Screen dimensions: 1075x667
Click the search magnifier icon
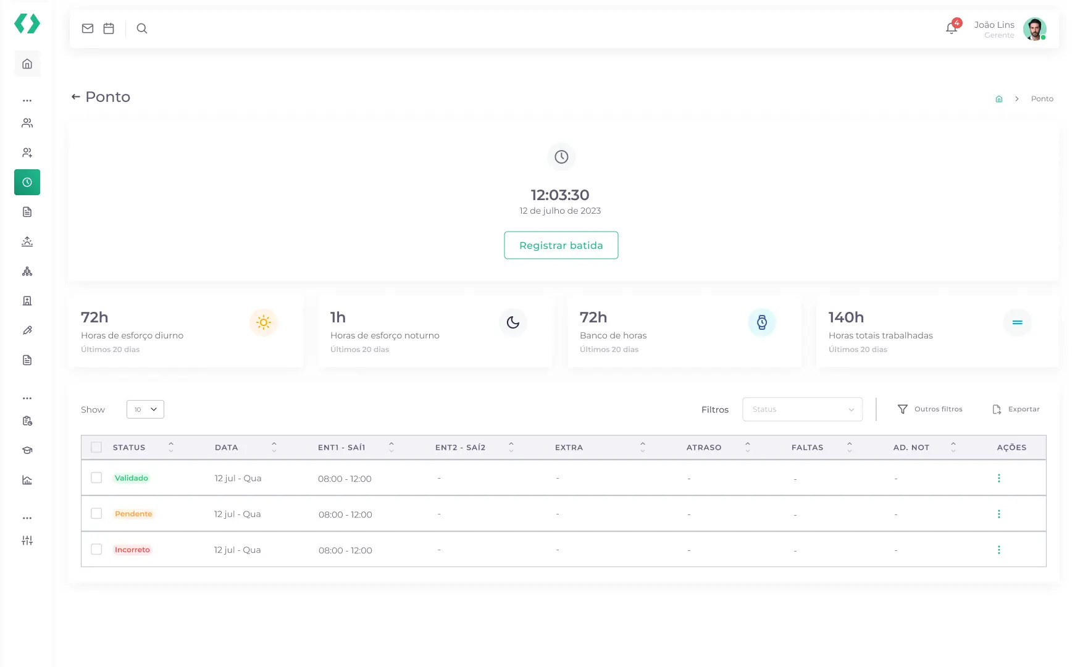[x=142, y=28]
